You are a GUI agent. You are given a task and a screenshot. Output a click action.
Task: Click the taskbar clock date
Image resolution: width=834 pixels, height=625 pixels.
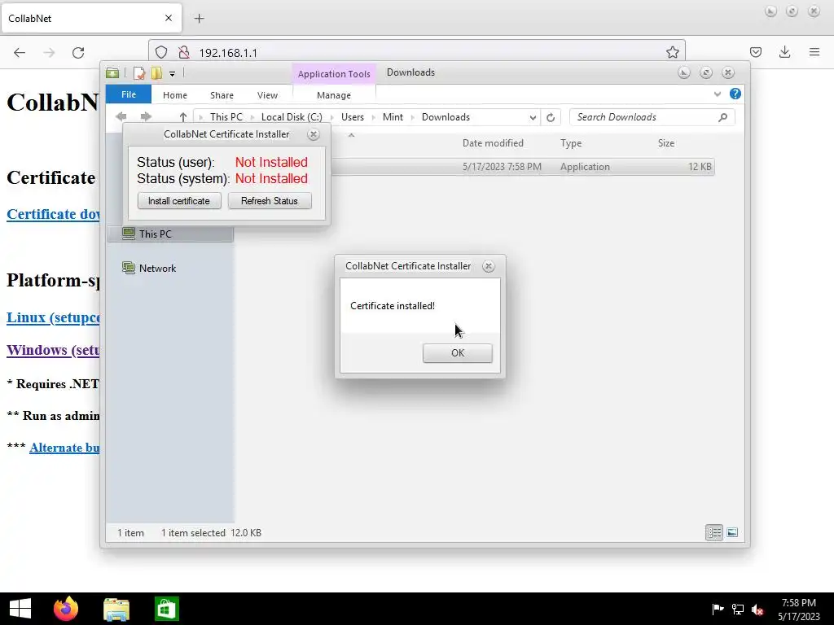click(799, 610)
